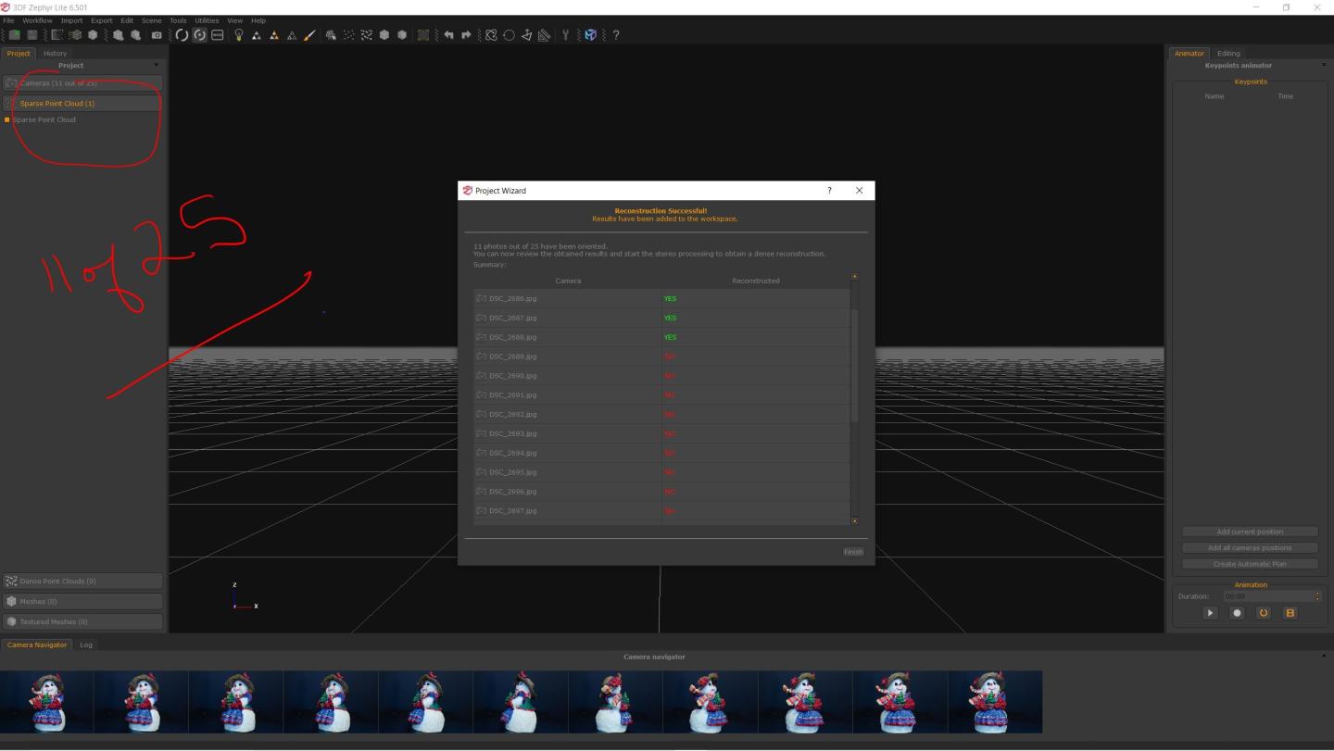This screenshot has width=1334, height=751.
Task: Select the DSC_2686.jpg row in the summary
Action: point(661,298)
